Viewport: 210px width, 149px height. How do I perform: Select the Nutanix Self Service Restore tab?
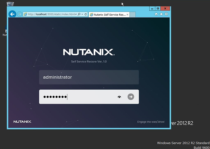(109, 15)
